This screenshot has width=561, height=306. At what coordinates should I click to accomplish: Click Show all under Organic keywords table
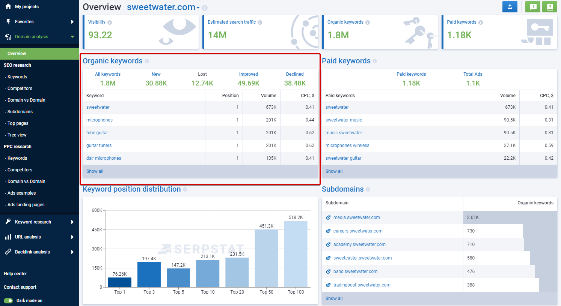95,171
